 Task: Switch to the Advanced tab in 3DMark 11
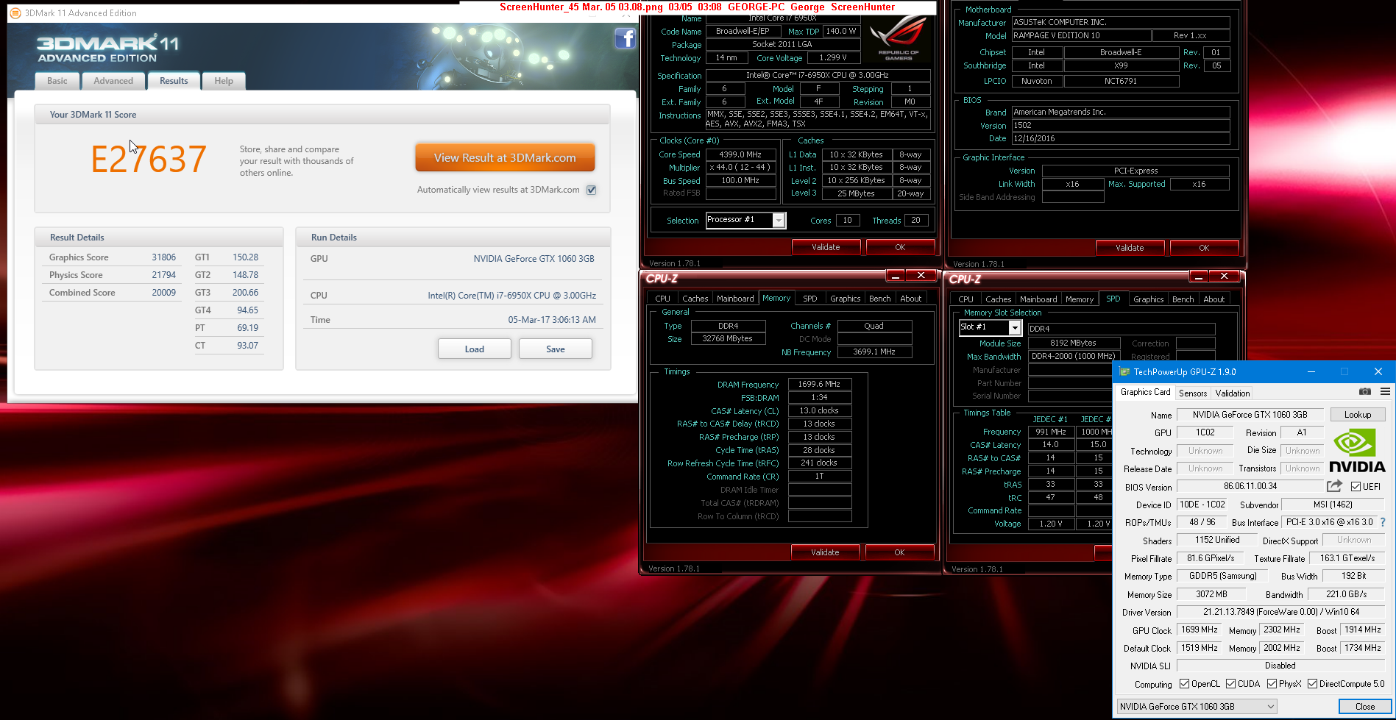tap(113, 81)
